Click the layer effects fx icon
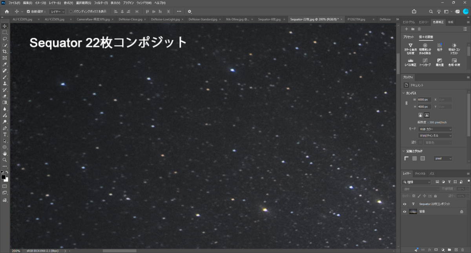Viewport: 471px width, 253px height. pos(429,249)
